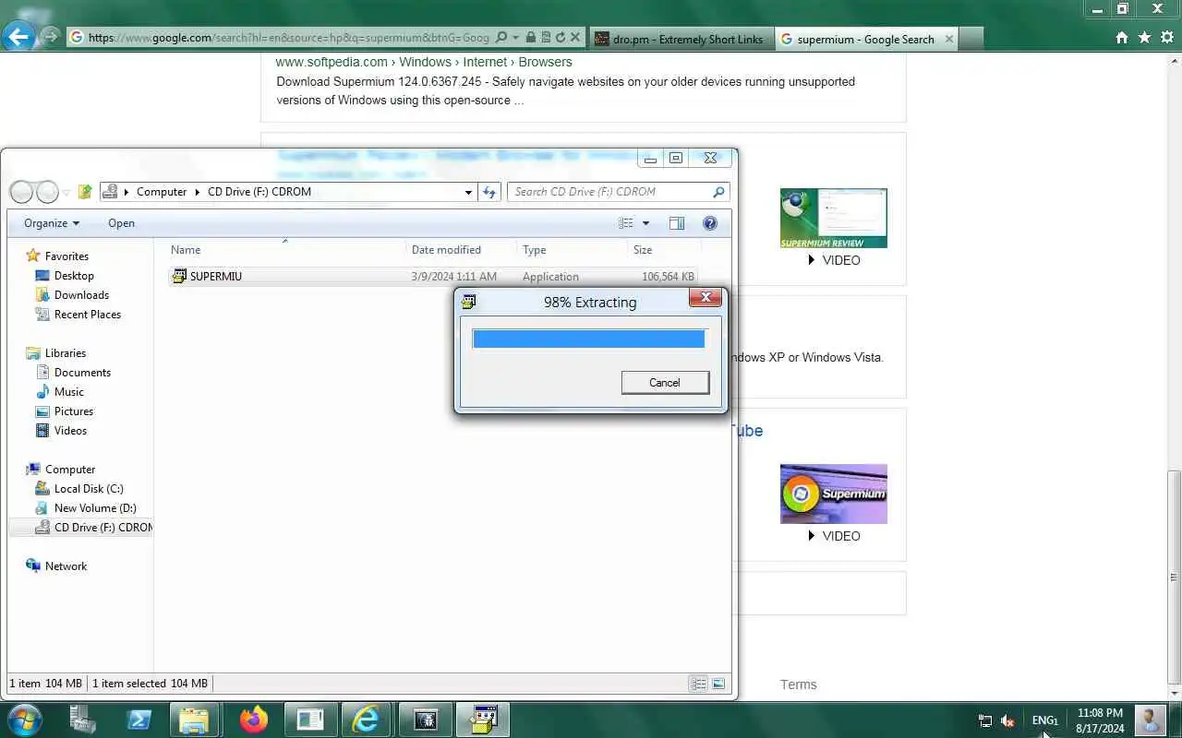Select CD Drive (F:) CDROM in navigation pane

point(92,528)
